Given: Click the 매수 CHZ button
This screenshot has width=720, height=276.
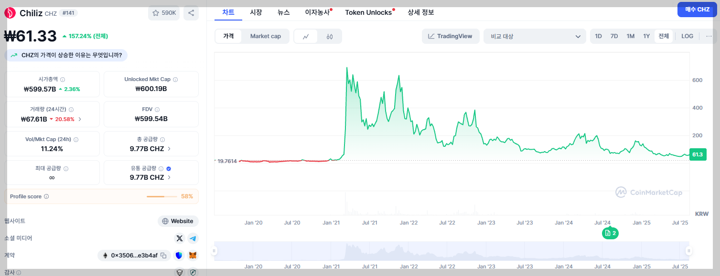Looking at the screenshot, I should click(x=698, y=9).
